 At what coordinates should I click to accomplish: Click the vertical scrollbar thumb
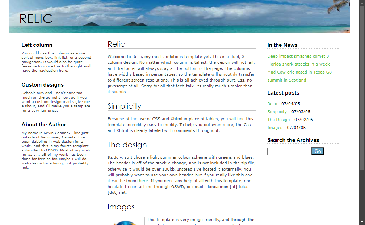[x=362, y=87]
